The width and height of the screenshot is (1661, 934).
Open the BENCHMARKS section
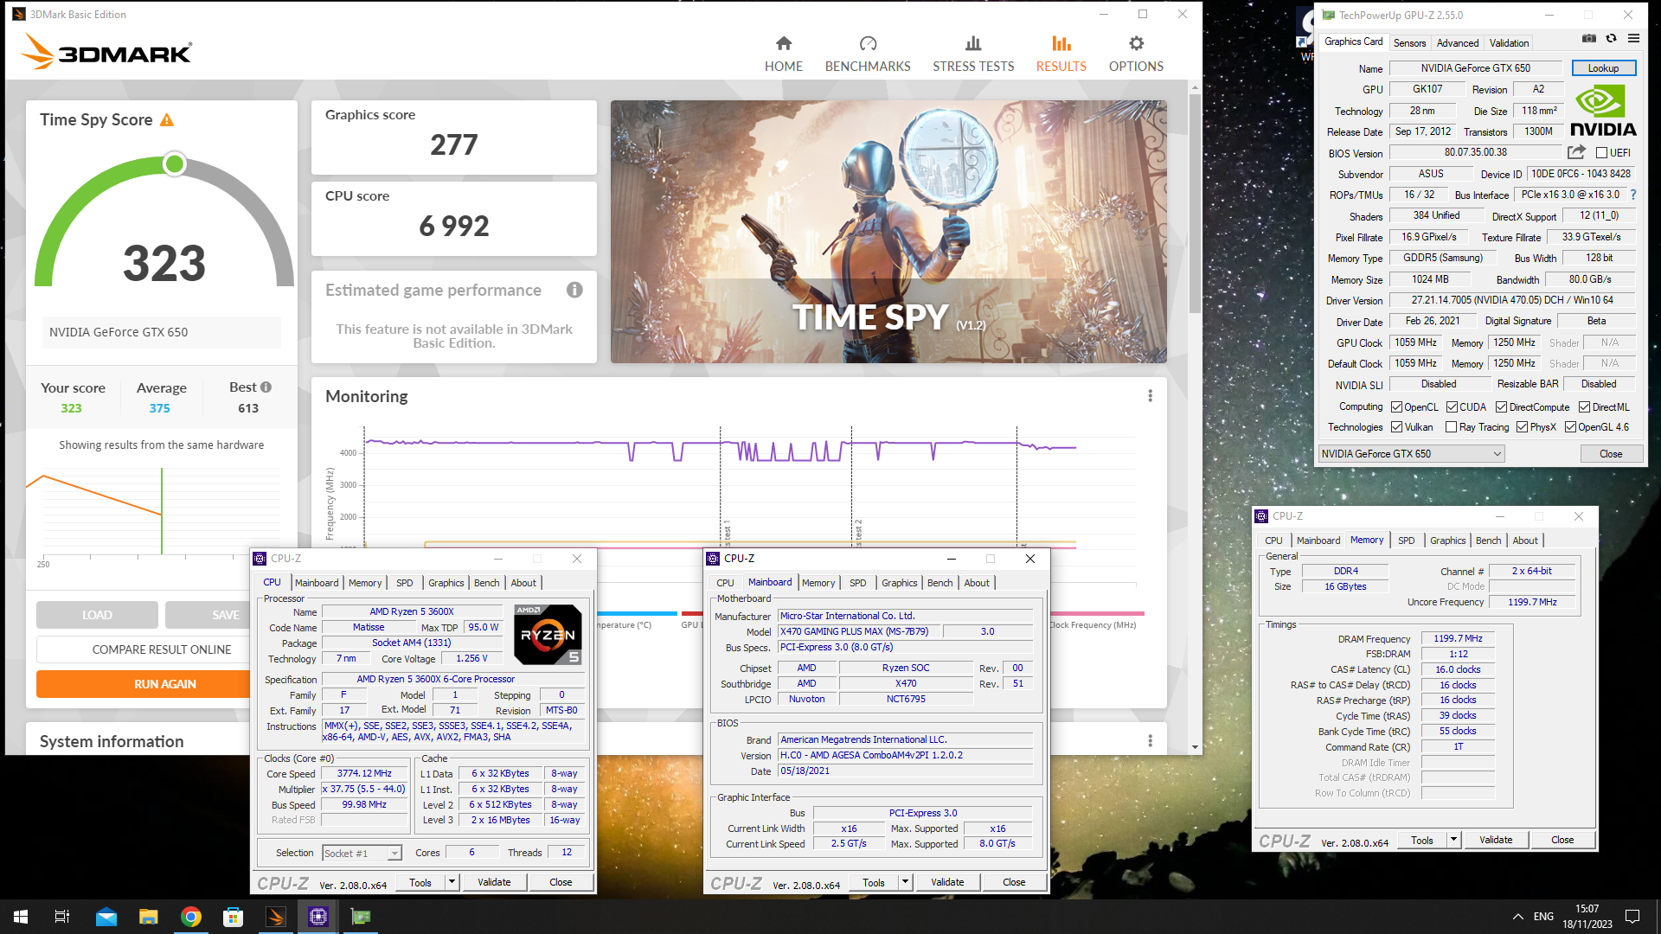point(868,54)
